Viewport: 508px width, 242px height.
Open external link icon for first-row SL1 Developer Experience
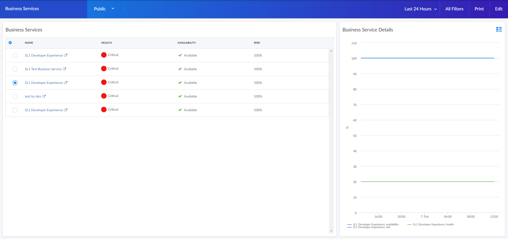pyautogui.click(x=66, y=55)
